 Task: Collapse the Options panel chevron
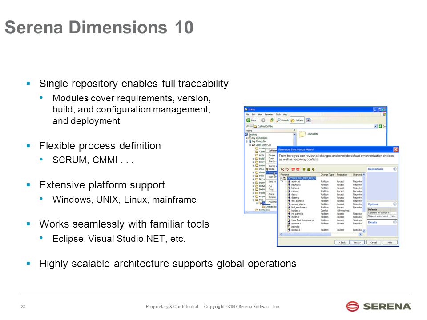395,204
